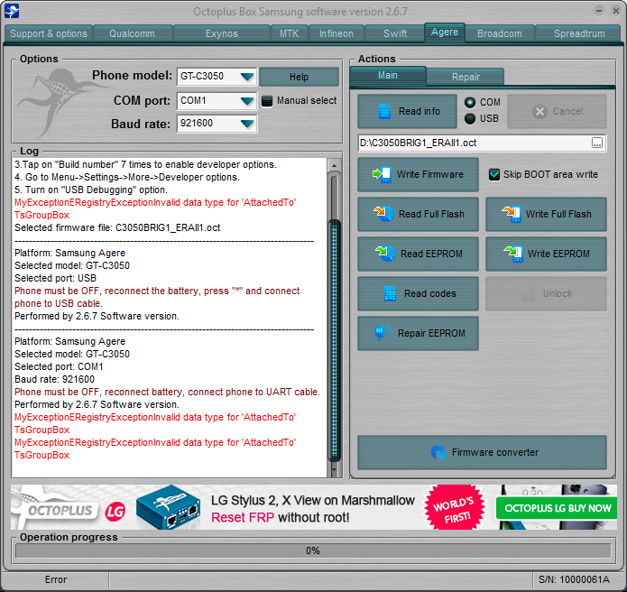Switch to the Broadcom tab
Viewport: 627px width, 592px height.
(x=500, y=33)
